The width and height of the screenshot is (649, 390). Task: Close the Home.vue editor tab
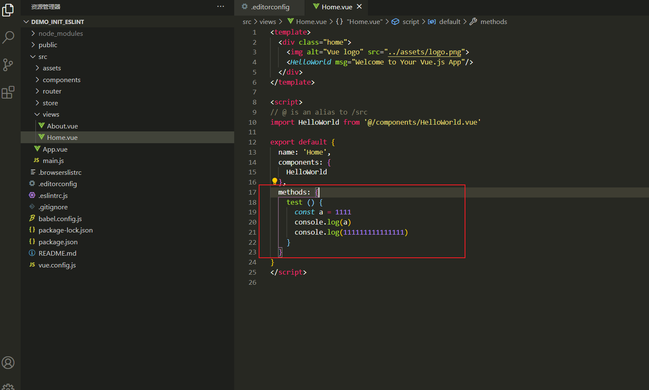(x=360, y=7)
